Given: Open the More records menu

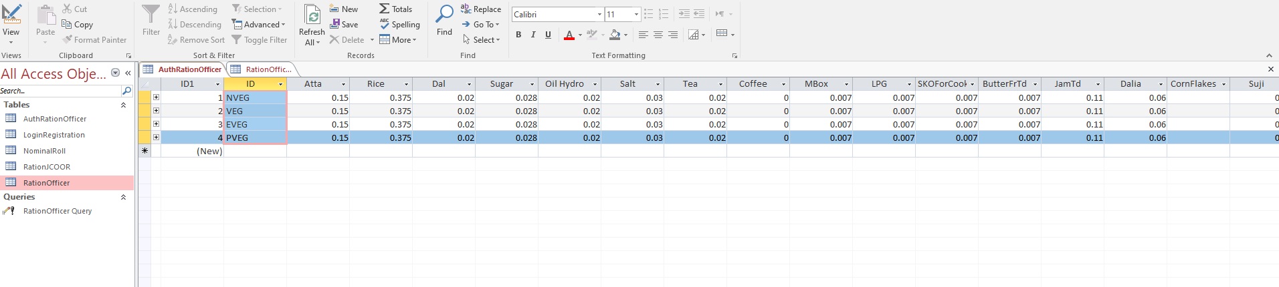Looking at the screenshot, I should pyautogui.click(x=398, y=39).
